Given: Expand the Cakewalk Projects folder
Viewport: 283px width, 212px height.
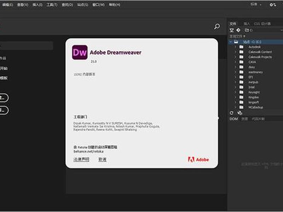Looking at the screenshot, I should click(x=235, y=57).
